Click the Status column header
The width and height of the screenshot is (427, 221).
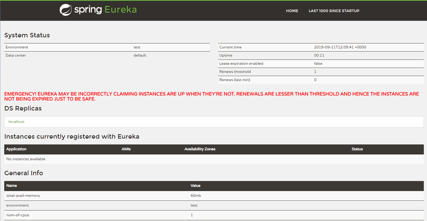coord(357,149)
